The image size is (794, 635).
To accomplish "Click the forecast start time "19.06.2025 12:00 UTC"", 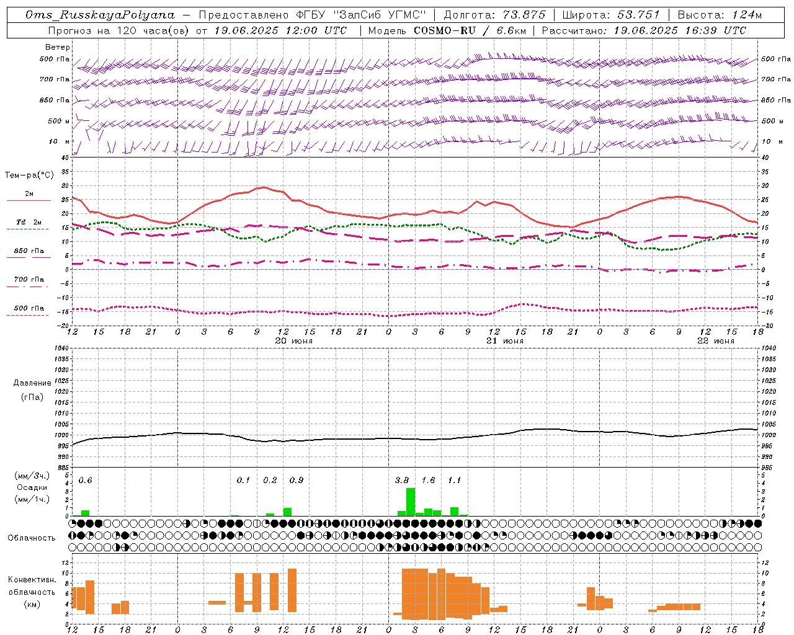I will [x=280, y=30].
